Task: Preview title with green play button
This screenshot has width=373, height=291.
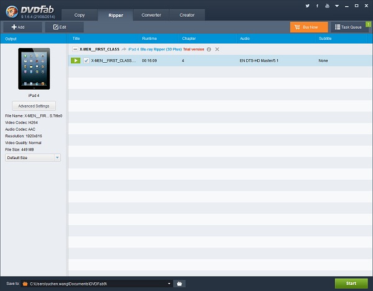Action: [76, 61]
